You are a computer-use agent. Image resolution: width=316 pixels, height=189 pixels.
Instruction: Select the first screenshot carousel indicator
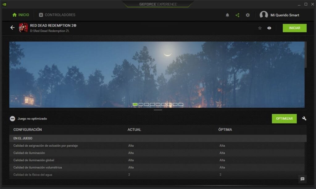click(x=135, y=104)
